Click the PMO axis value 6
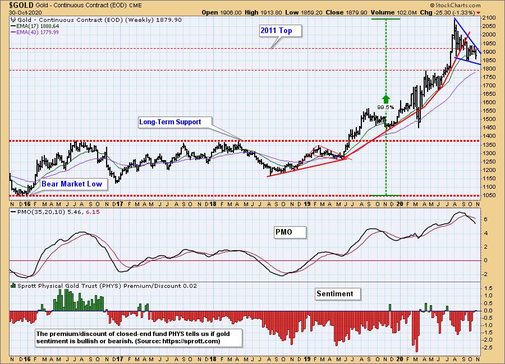Image resolution: width=505 pixels, height=364 pixels. pos(486,220)
